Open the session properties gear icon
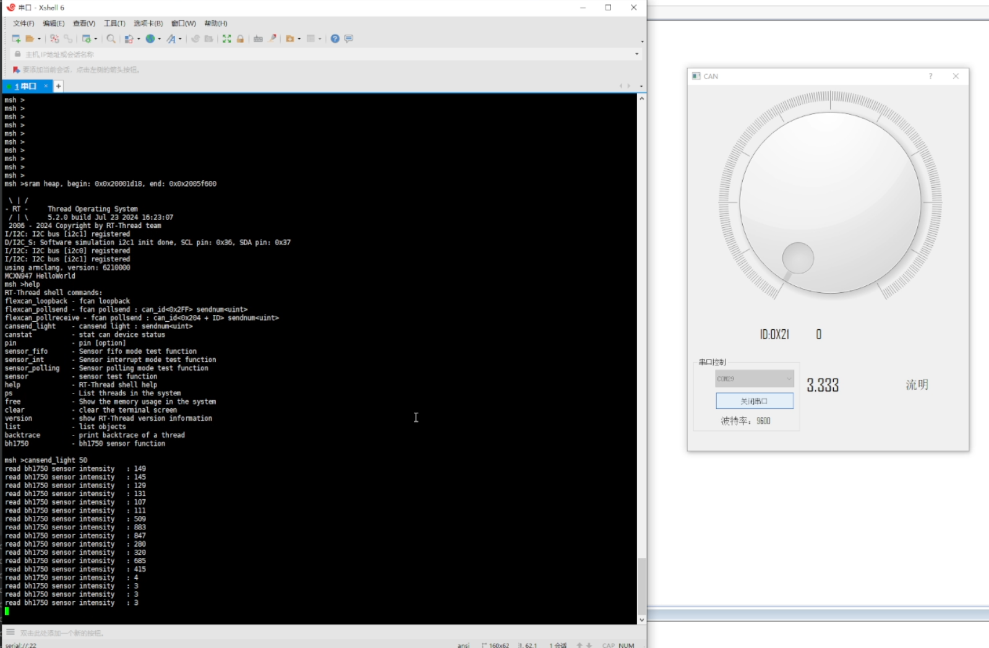The width and height of the screenshot is (989, 648). click(x=87, y=39)
